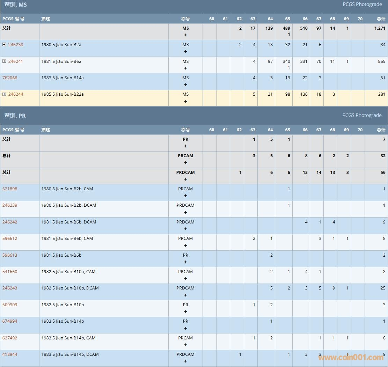Click plus sign under PRCAM total row
Viewport: 388px width, 367px height.
pyautogui.click(x=185, y=162)
